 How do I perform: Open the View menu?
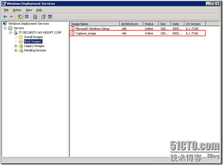coord(29,10)
